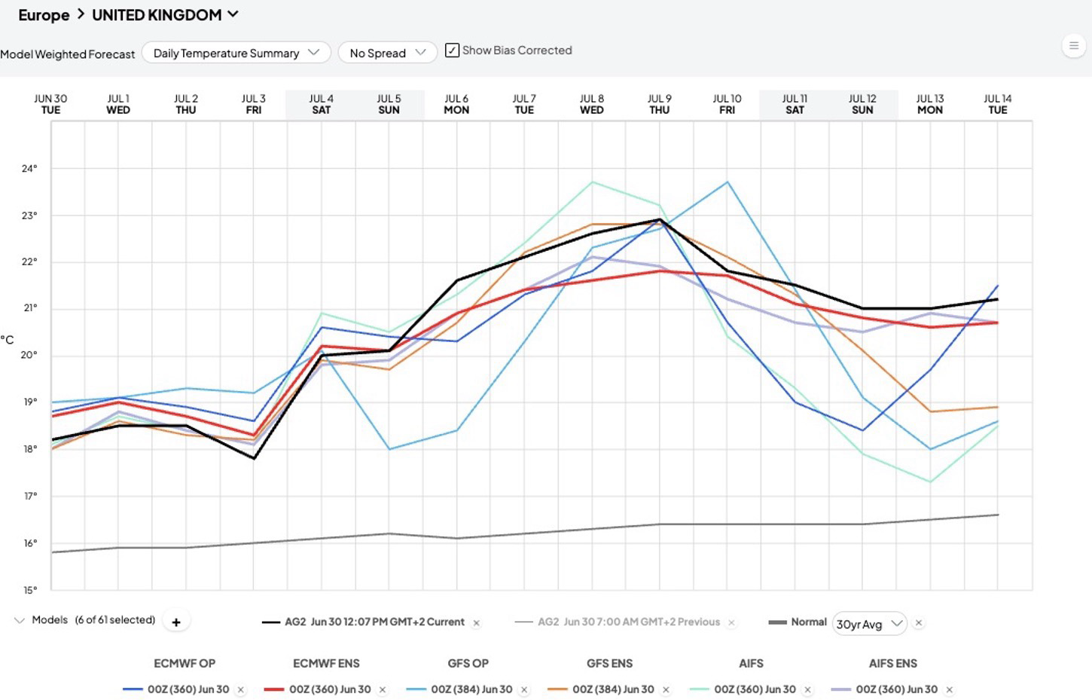Open the chart hamburger menu icon

[x=1074, y=46]
